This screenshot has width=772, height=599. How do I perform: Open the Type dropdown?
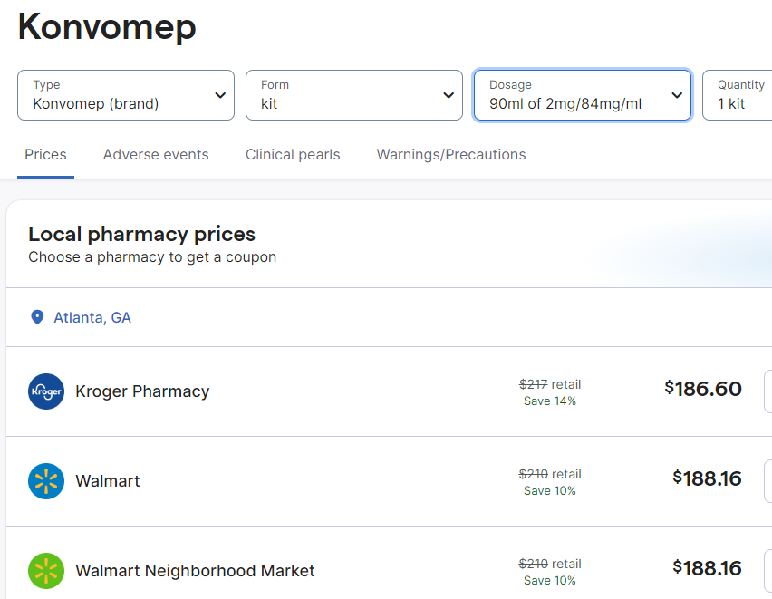(126, 95)
